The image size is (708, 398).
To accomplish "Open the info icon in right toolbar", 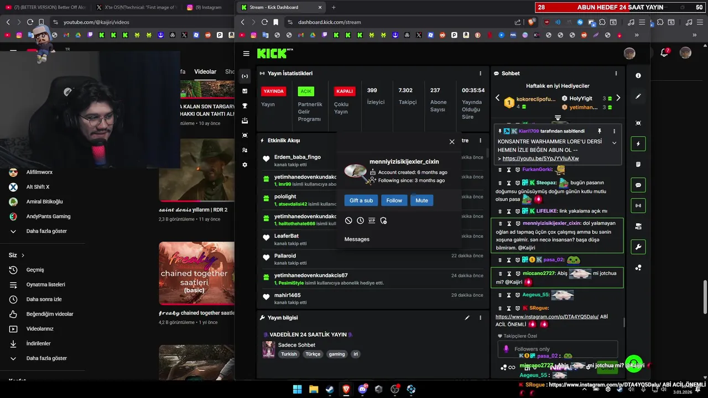I will (x=638, y=75).
